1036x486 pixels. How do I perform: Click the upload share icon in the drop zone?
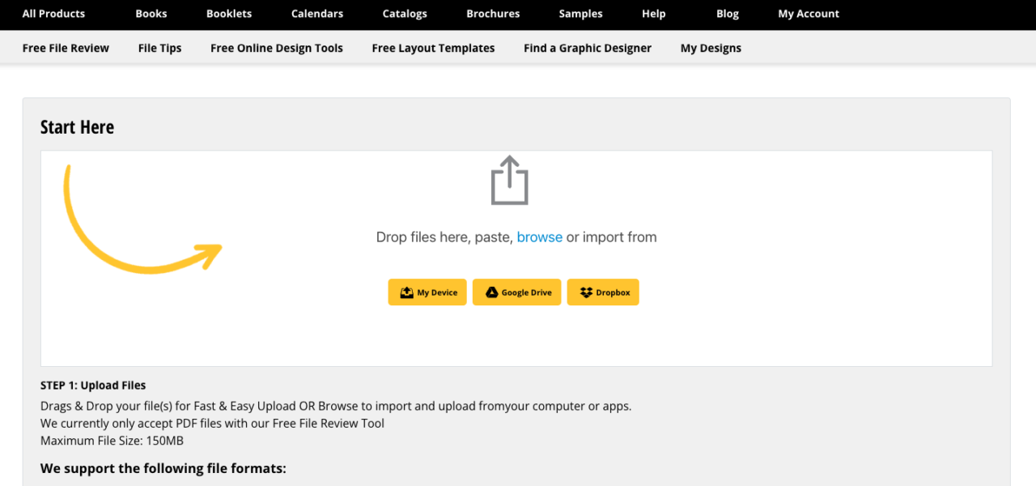509,181
